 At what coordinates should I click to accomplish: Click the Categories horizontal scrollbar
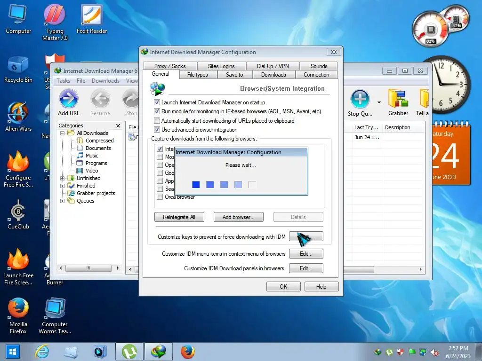coord(88,268)
